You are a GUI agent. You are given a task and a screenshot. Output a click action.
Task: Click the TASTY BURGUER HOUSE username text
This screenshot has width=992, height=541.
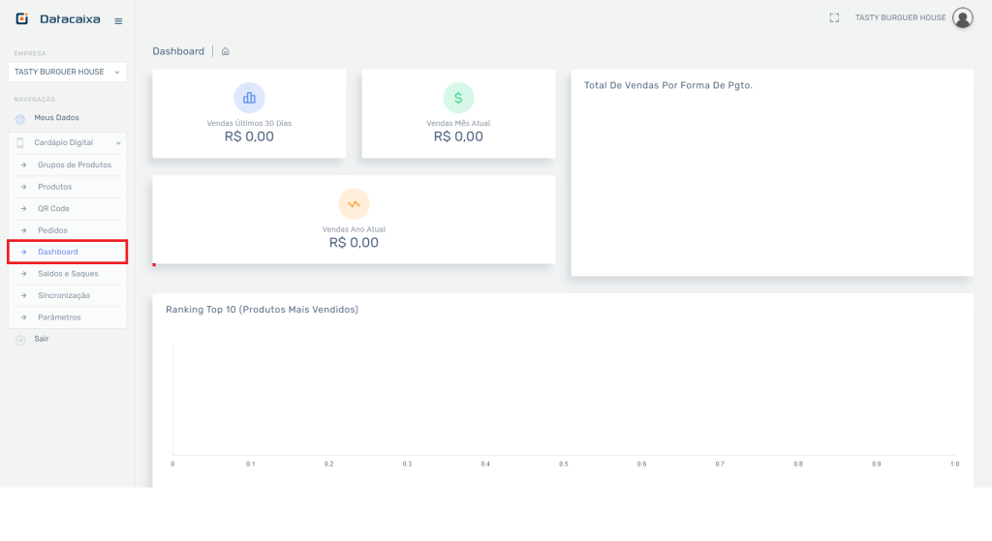899,17
